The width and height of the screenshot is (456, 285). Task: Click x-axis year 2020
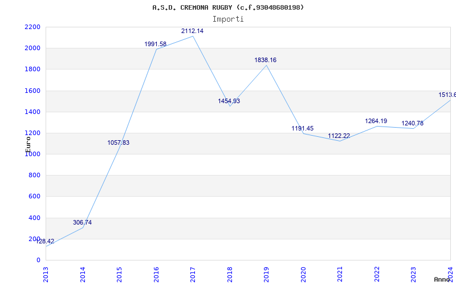tap(304, 275)
